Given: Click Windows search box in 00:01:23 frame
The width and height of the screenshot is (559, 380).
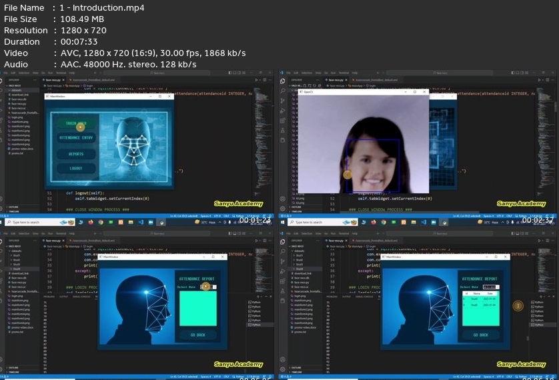Looking at the screenshot, I should pyautogui.click(x=39, y=222).
